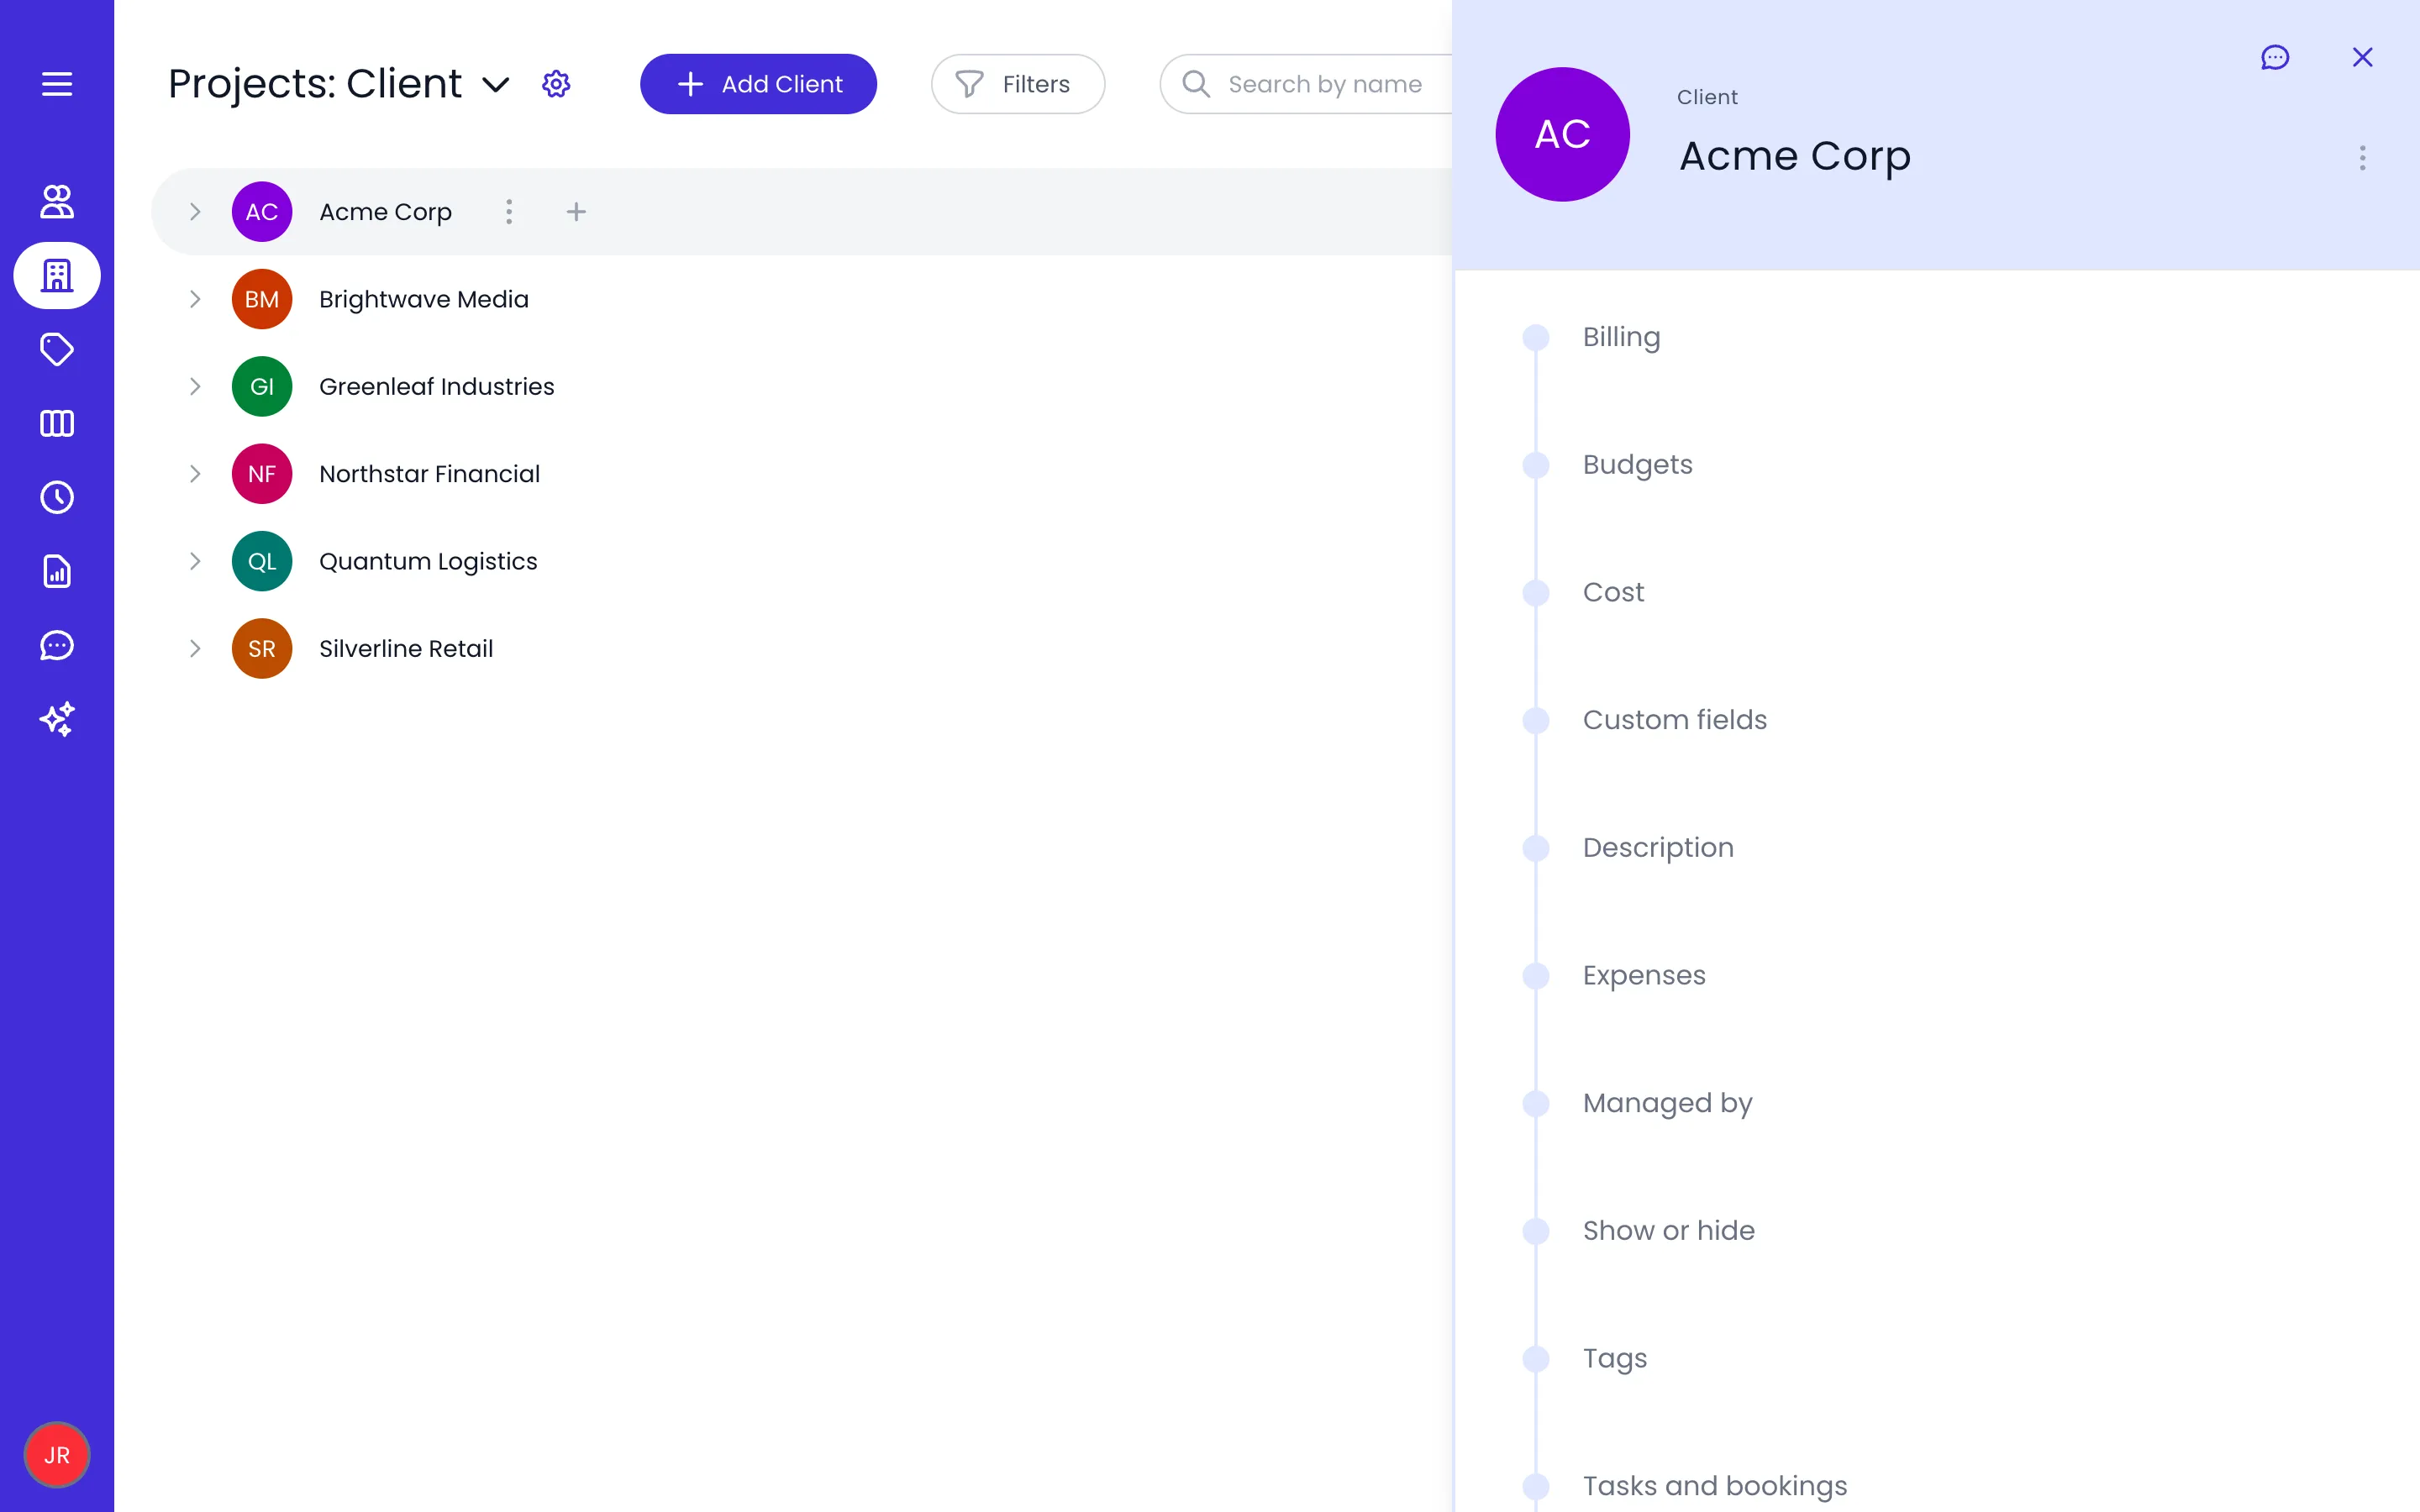Open settings gear next to Projects: Client
Image resolution: width=2420 pixels, height=1512 pixels.
pyautogui.click(x=556, y=84)
